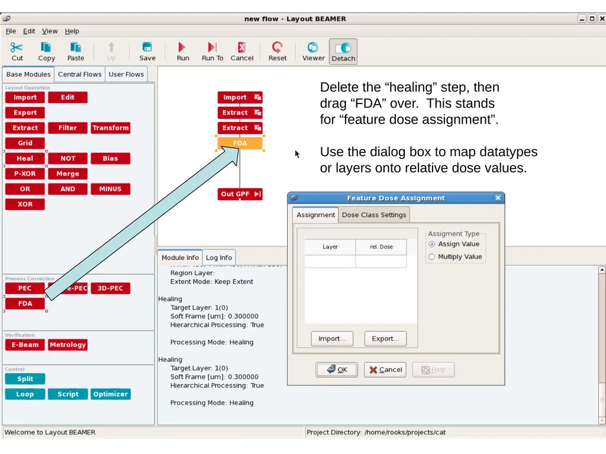Select the E-Beam verification module
Screen dimensions: 606x454
[25, 345]
